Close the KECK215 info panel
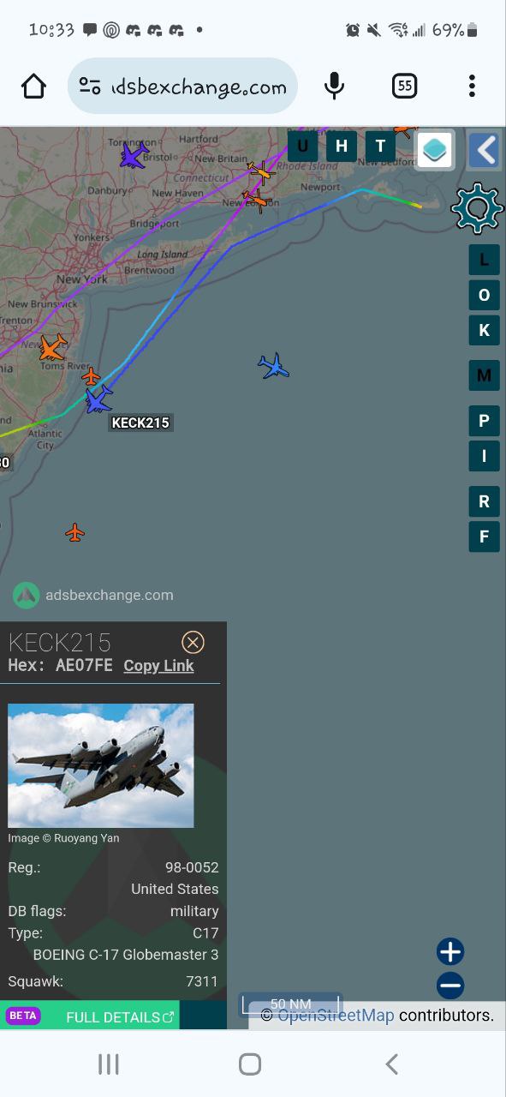506x1097 pixels. click(193, 643)
